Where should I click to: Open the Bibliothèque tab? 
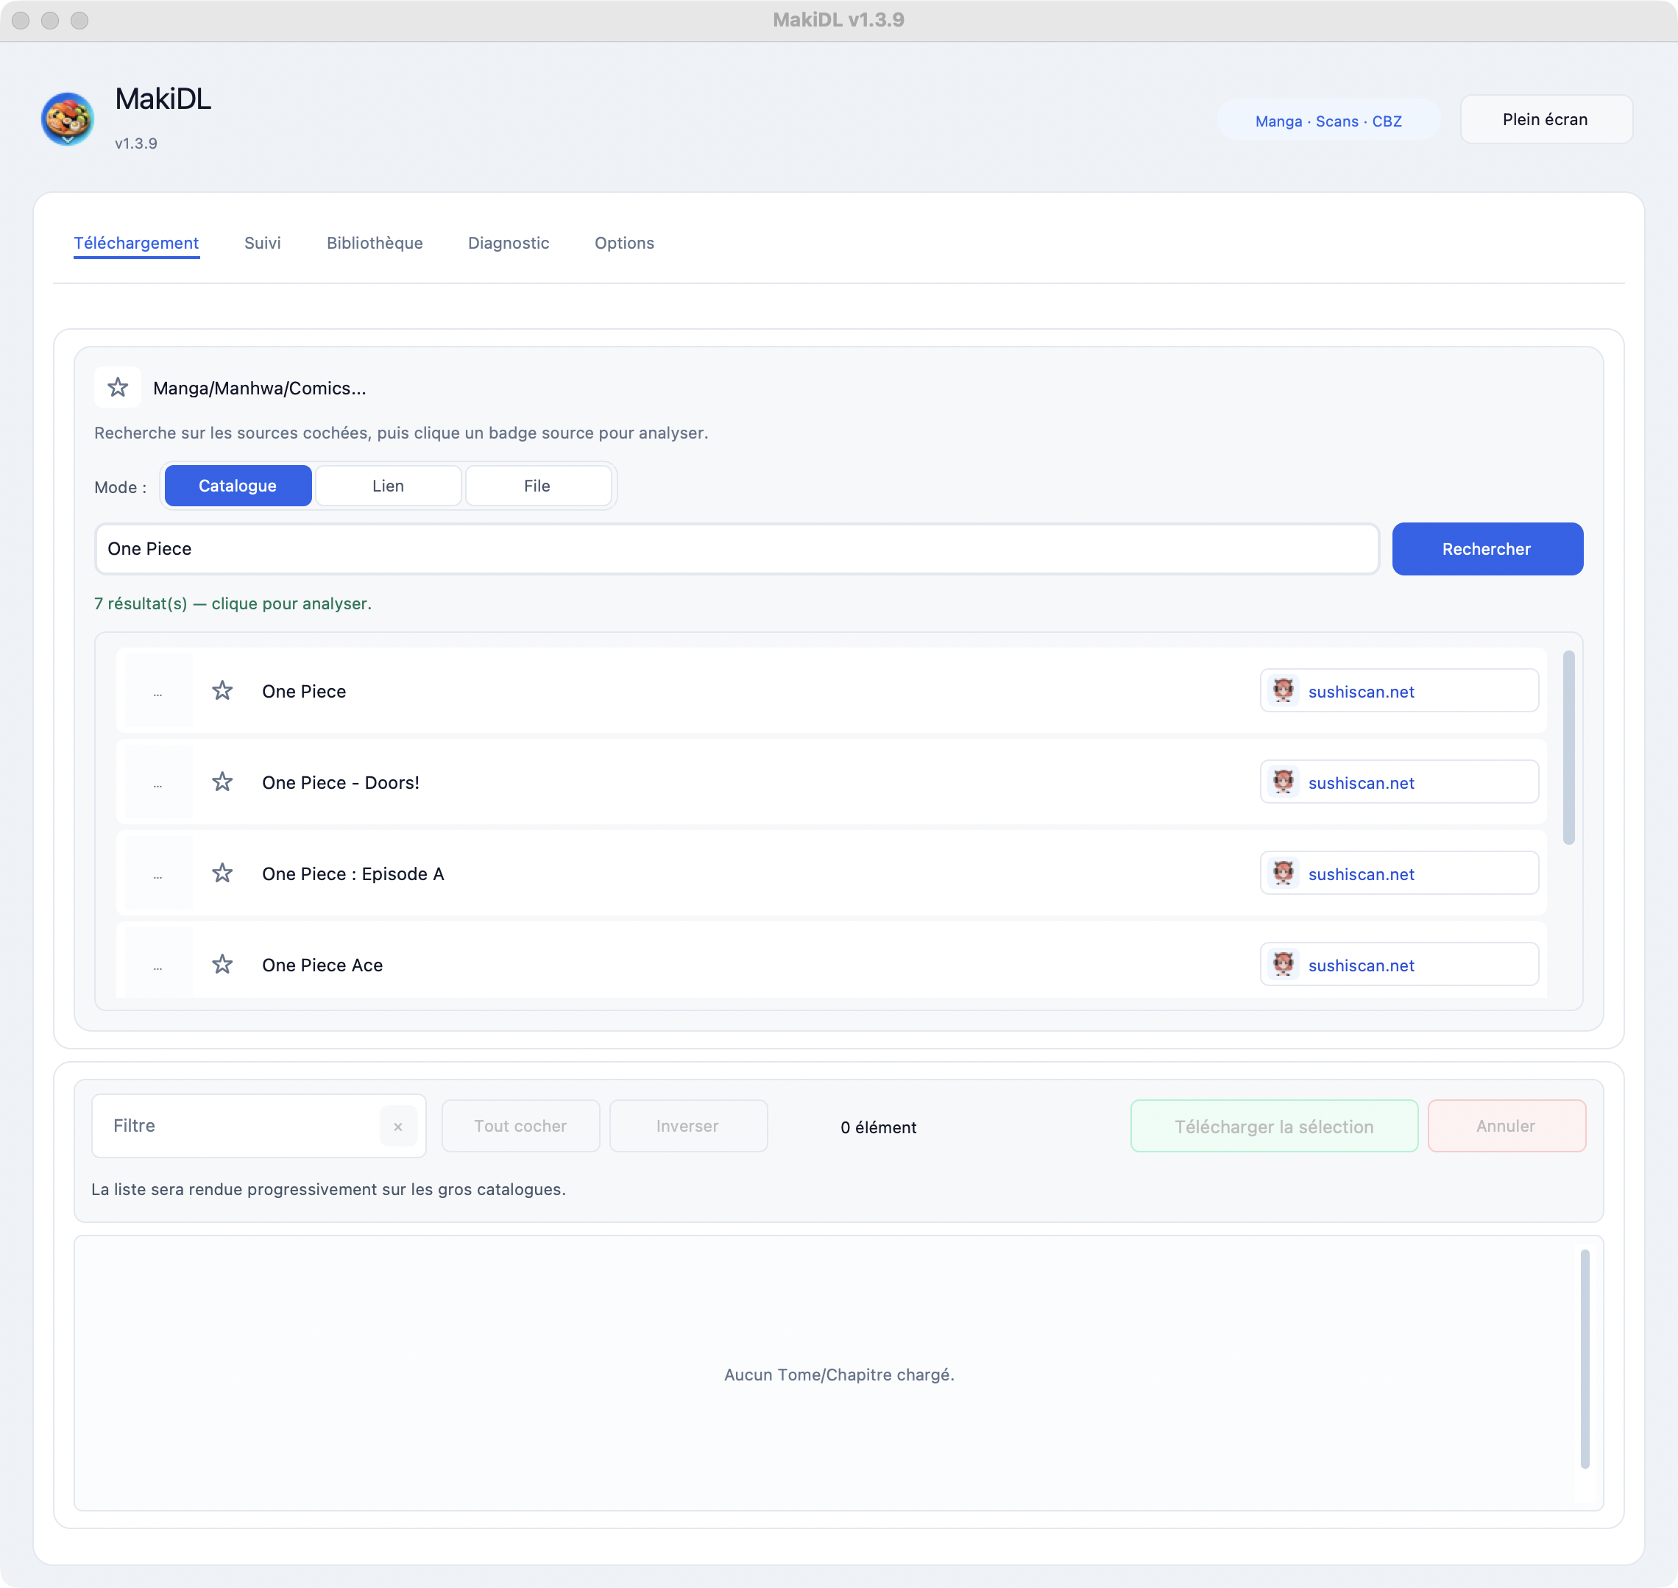pos(375,243)
